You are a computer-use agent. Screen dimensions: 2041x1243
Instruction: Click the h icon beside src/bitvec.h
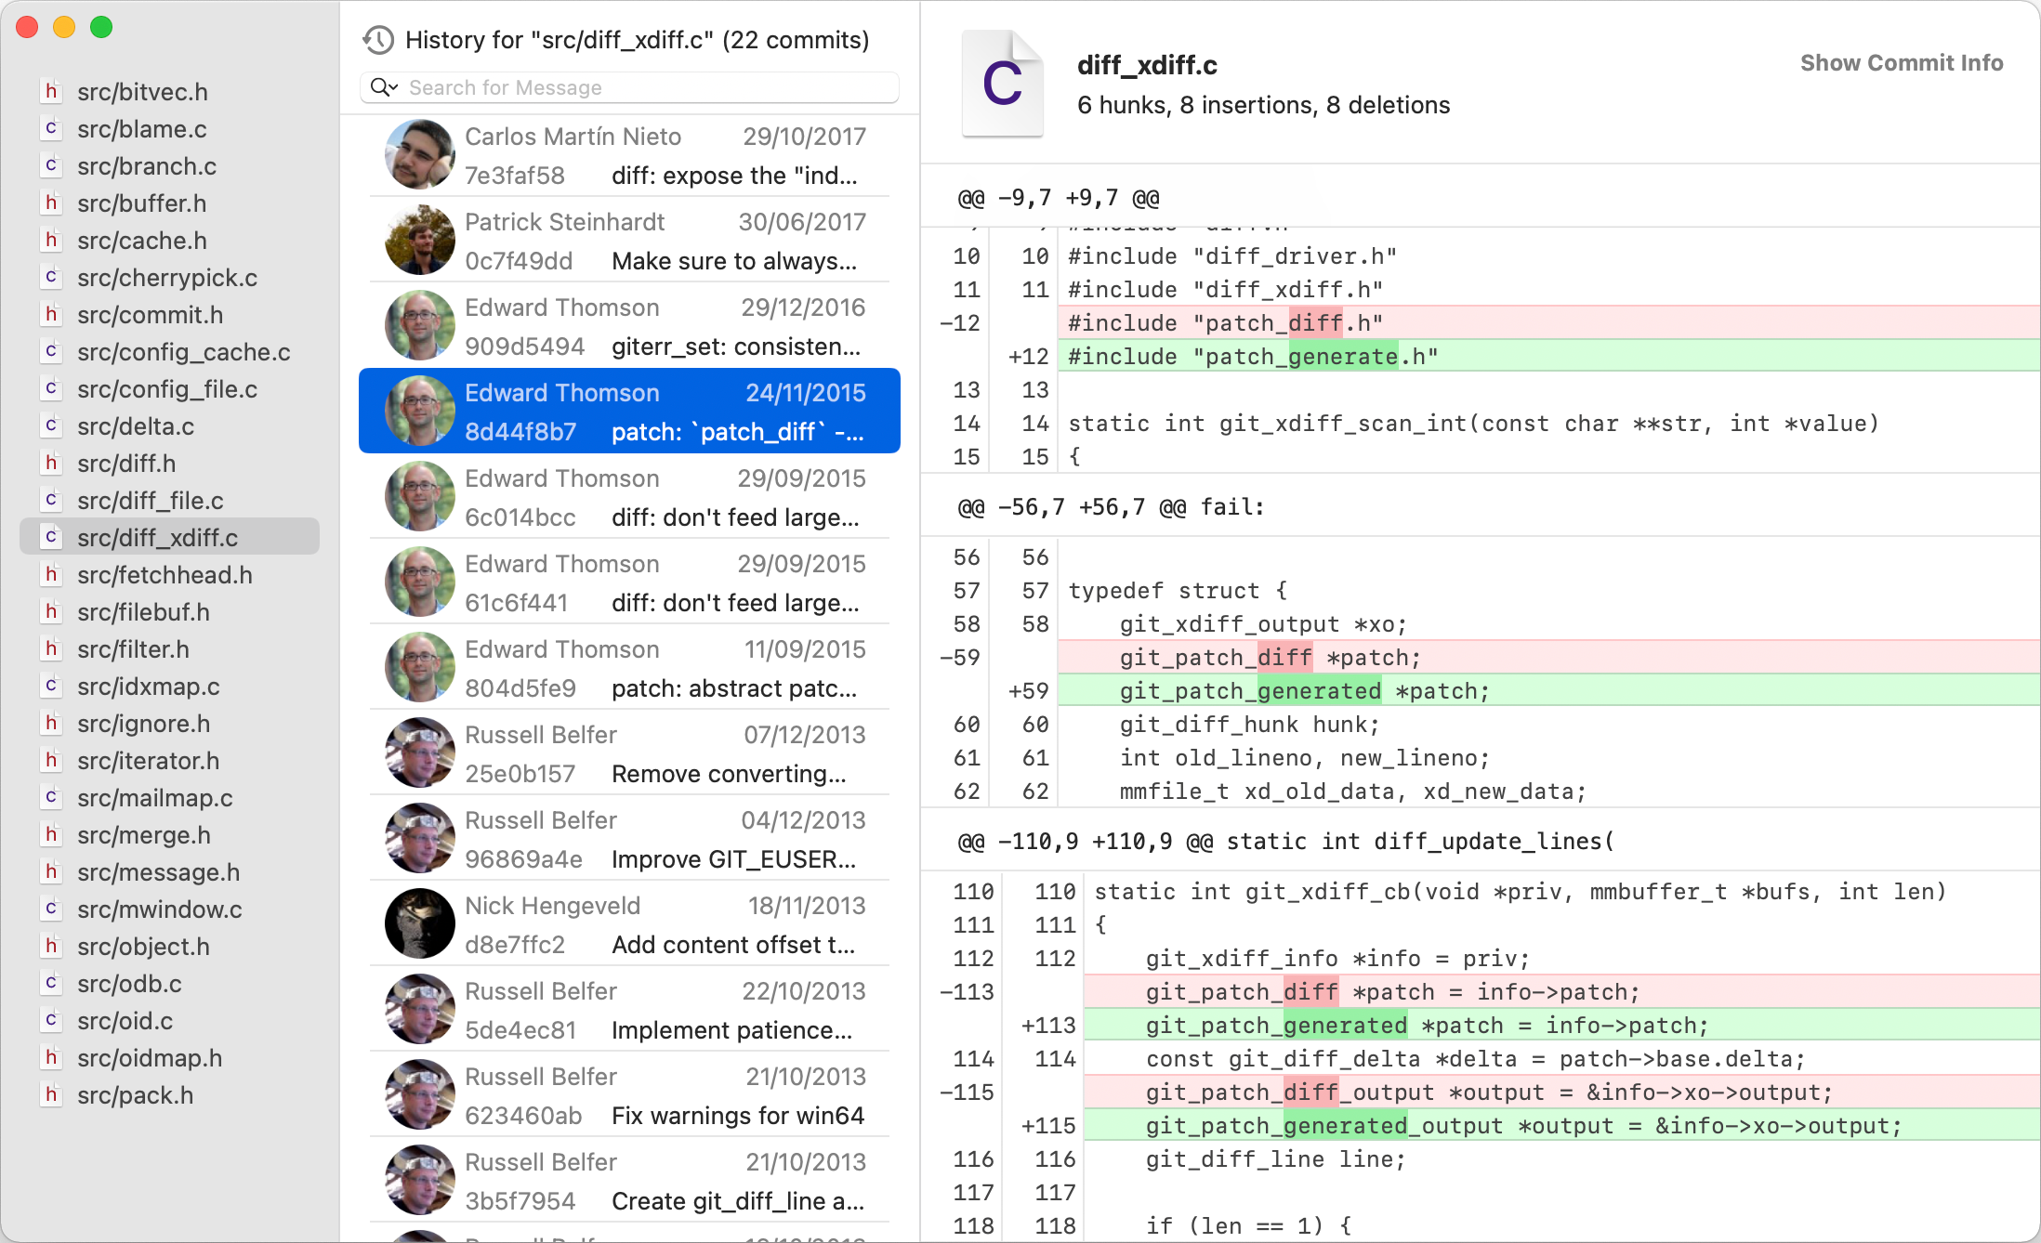coord(52,91)
